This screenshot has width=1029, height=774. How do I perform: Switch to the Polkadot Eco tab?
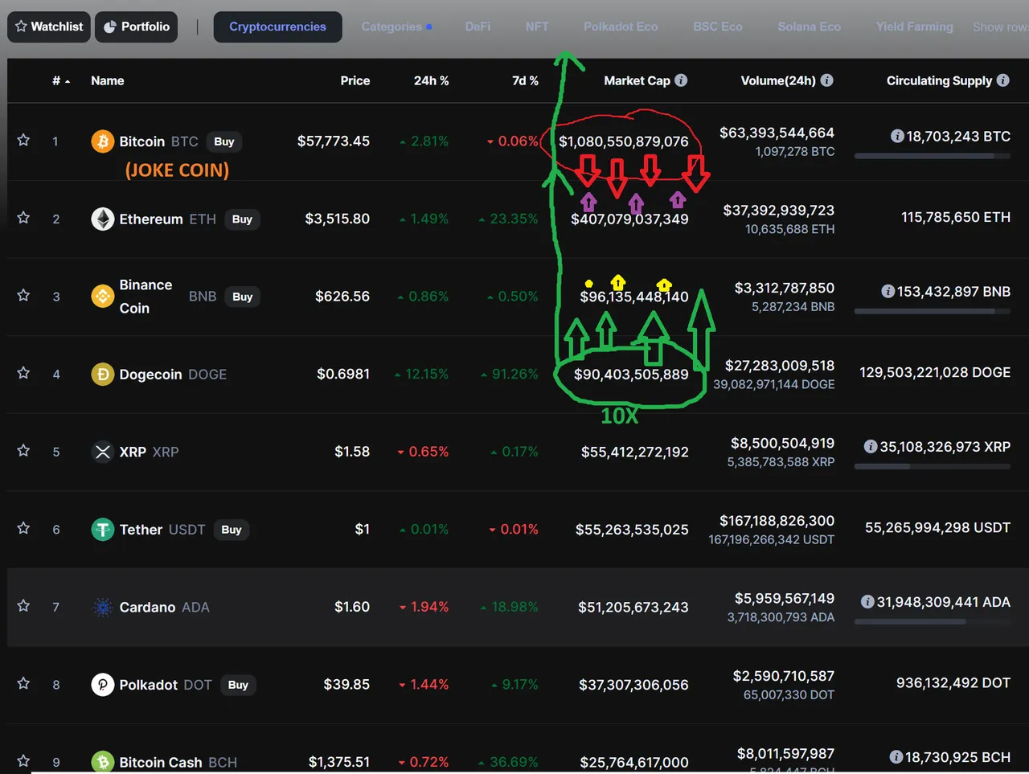621,27
